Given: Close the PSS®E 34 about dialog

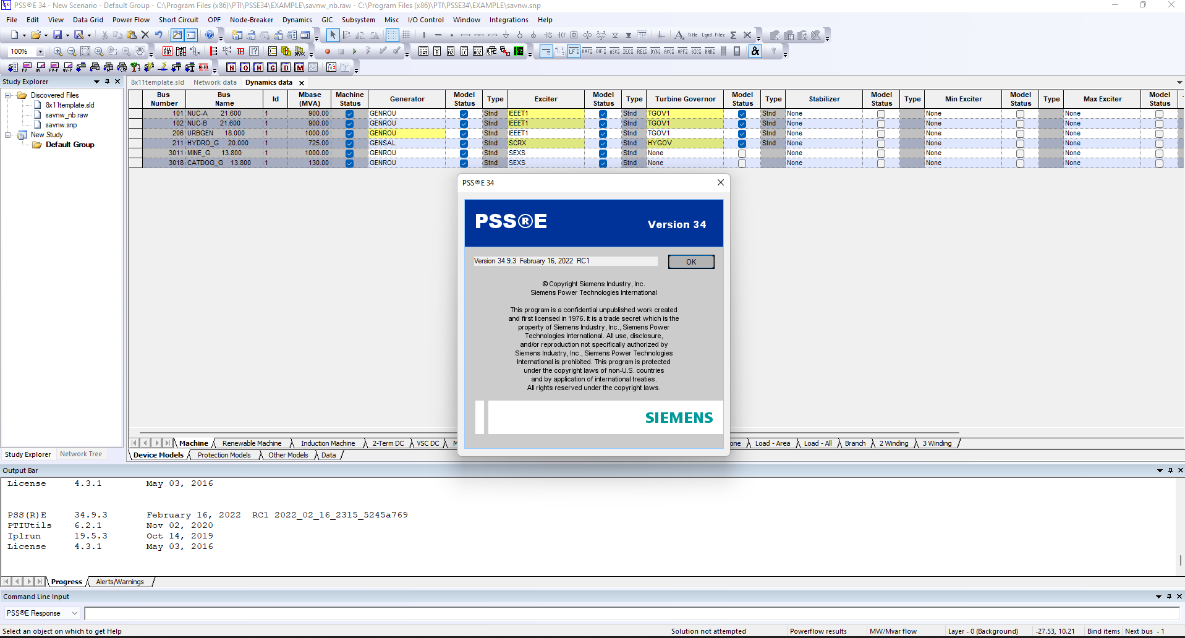Looking at the screenshot, I should click(720, 182).
